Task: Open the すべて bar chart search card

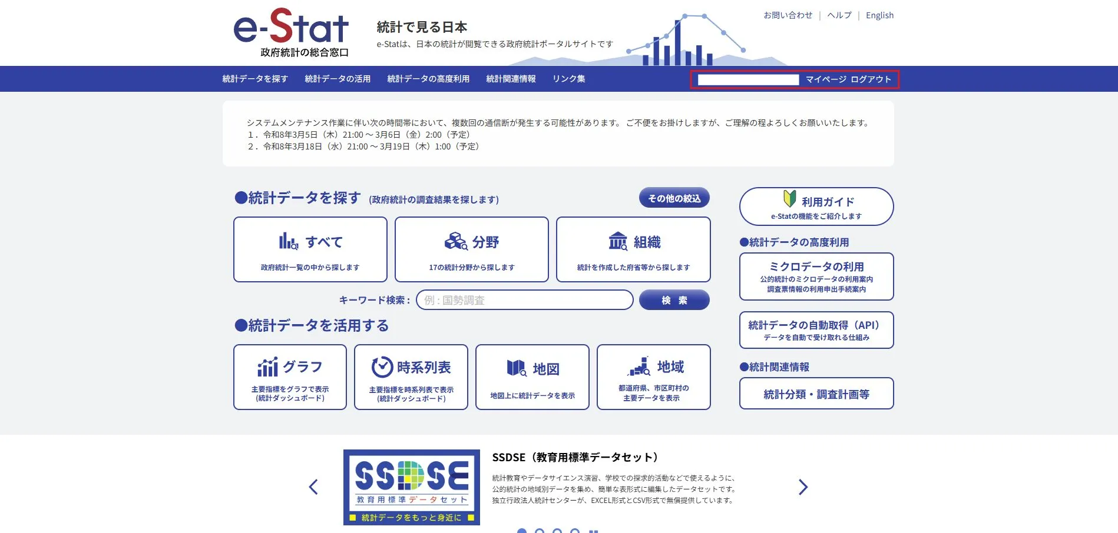Action: [310, 249]
